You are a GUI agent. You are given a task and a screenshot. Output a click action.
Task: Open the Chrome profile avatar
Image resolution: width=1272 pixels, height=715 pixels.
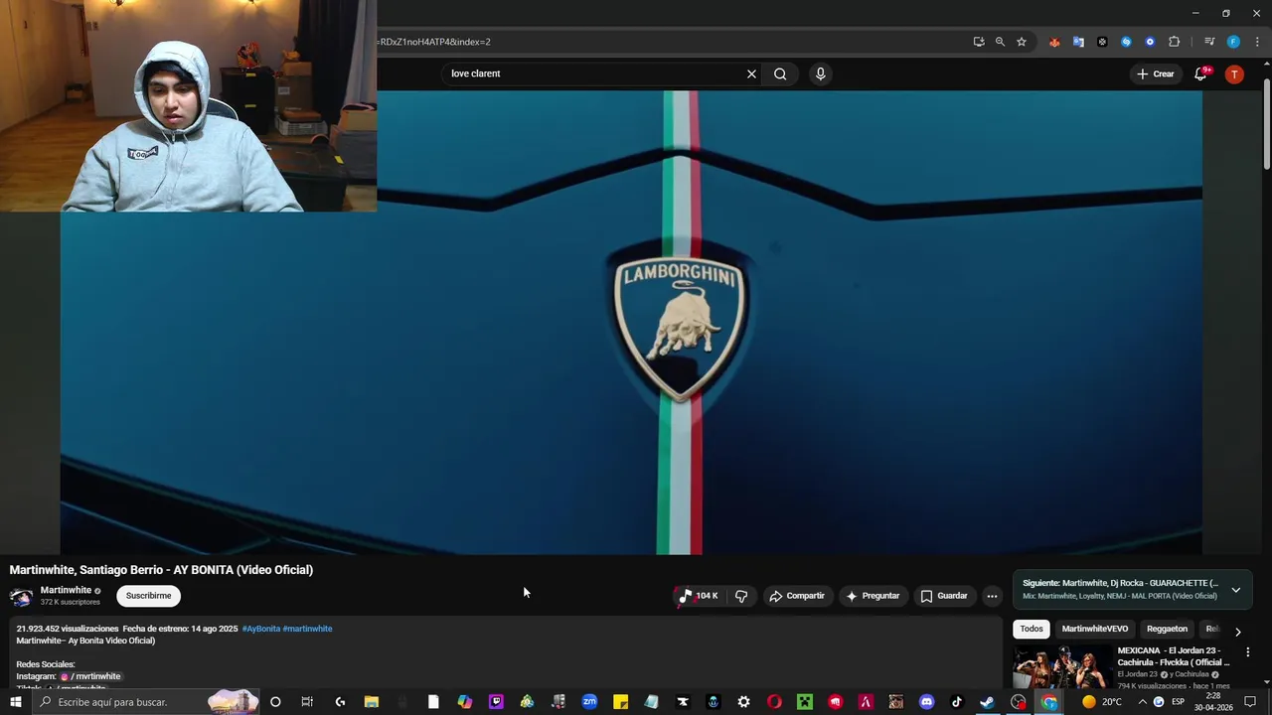[x=1233, y=42]
